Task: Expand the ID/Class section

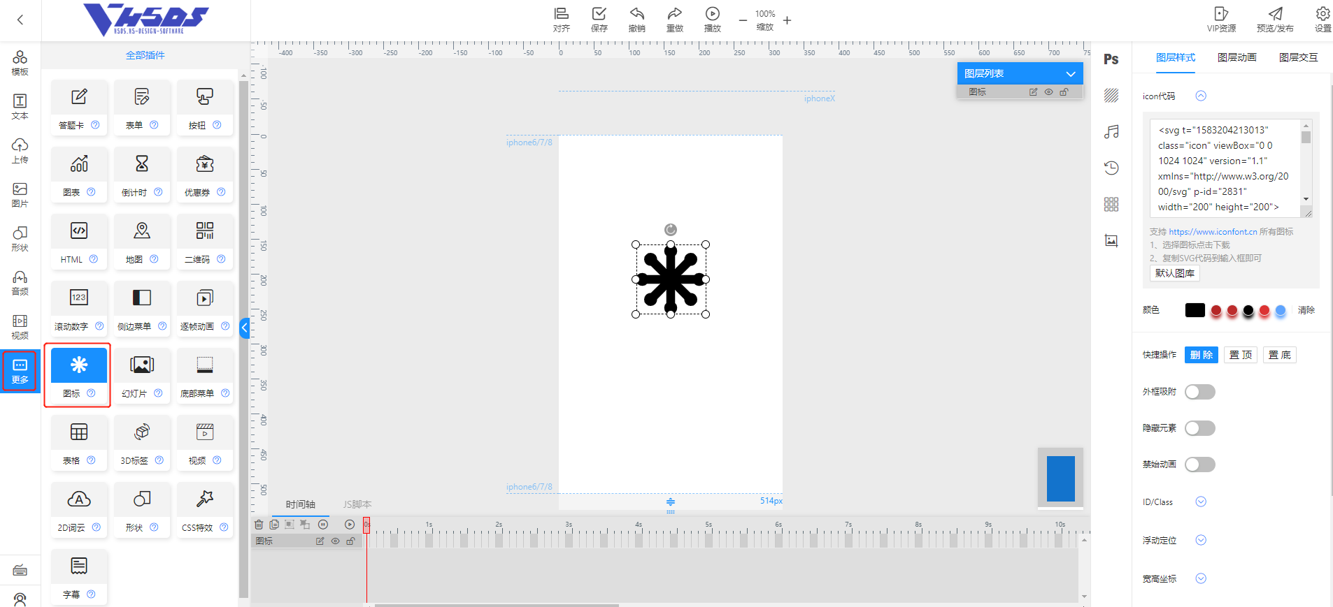Action: click(1201, 502)
